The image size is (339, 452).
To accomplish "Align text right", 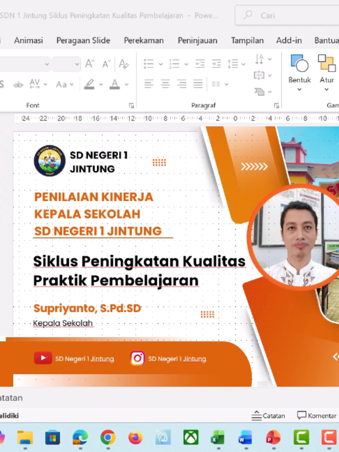I will 181,84.
